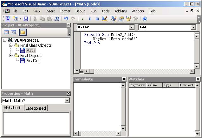Screen dimensions: 202x138
Task: Click the toolbar options overflow arrow
Action: [199, 19]
